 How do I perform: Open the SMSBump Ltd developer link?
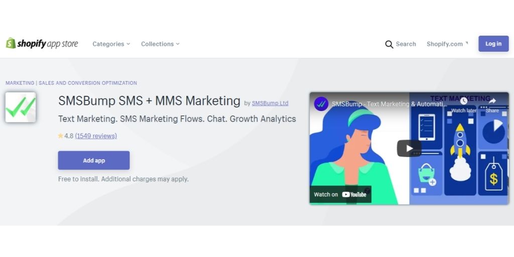[270, 103]
